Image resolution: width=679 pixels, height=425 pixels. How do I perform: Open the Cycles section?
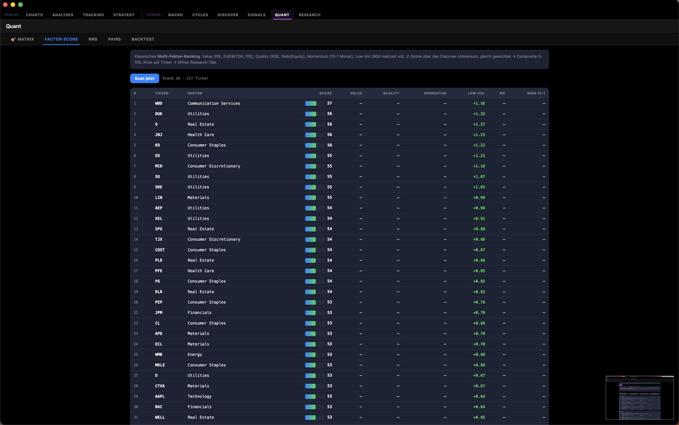(x=200, y=15)
